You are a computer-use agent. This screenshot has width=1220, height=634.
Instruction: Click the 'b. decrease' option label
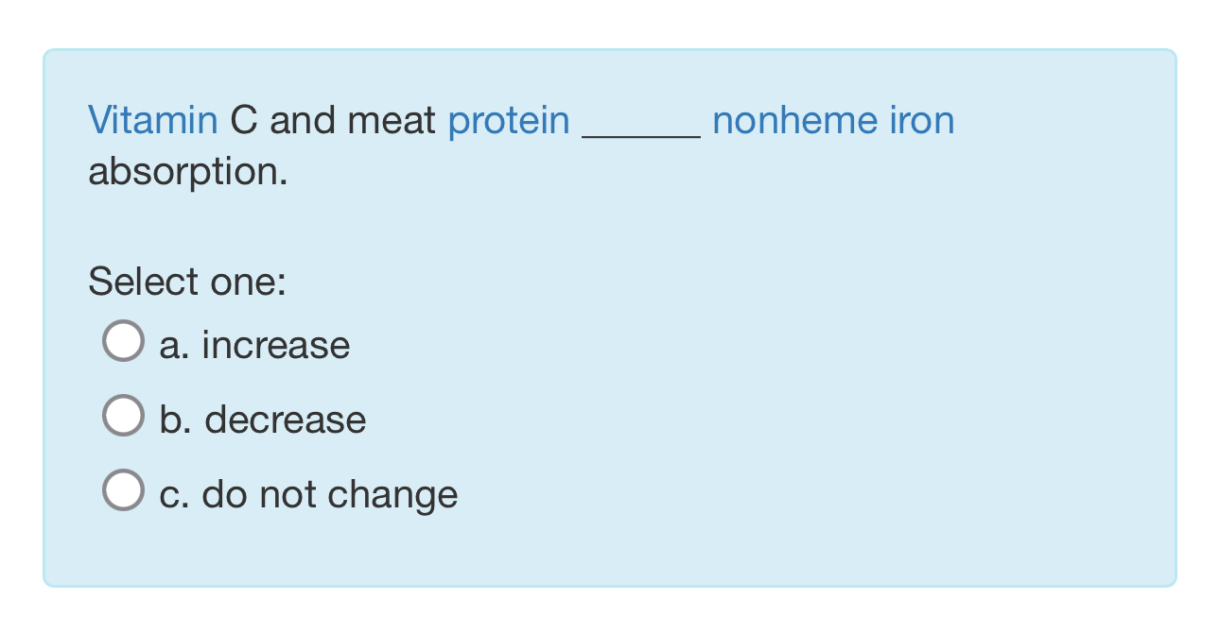[263, 419]
